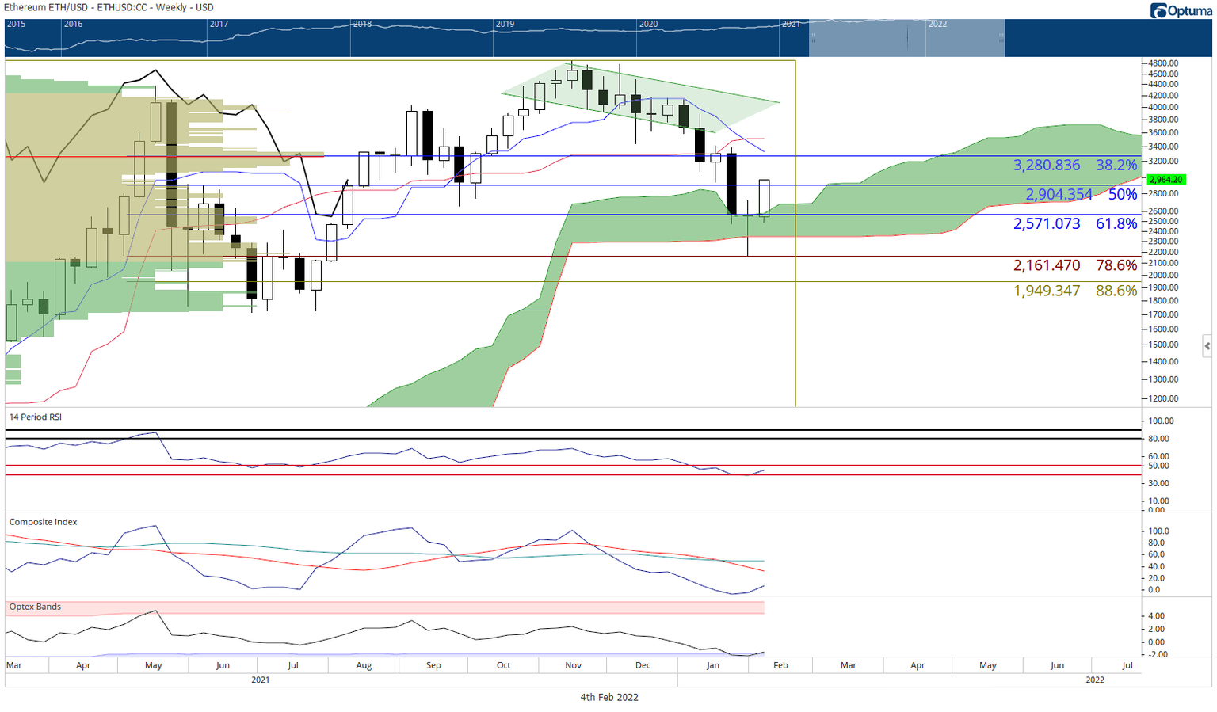Click the Ethereum ETH/USD chart title
Viewport: 1217px width, 712px height.
pos(109,8)
